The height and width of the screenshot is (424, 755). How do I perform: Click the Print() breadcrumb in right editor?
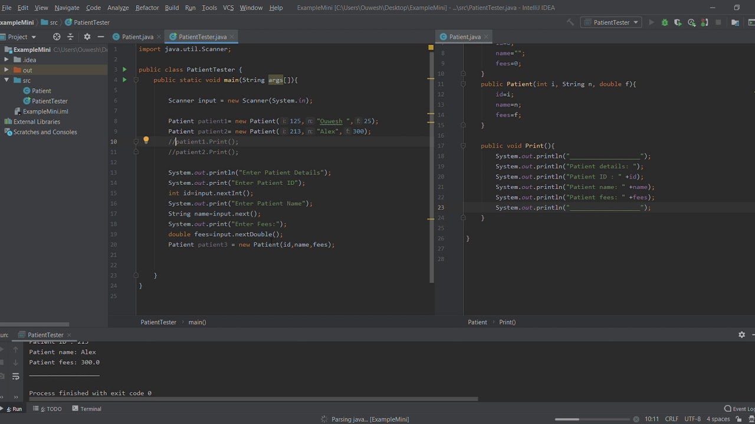coord(507,322)
